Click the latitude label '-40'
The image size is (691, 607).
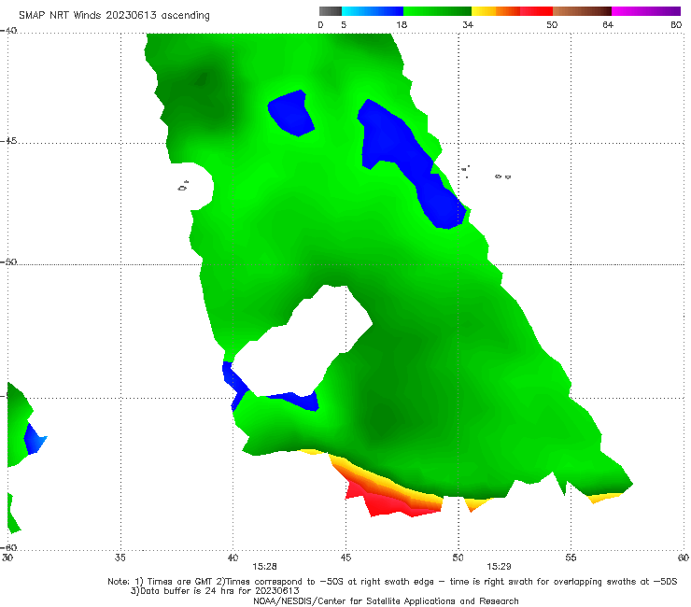(x=8, y=31)
